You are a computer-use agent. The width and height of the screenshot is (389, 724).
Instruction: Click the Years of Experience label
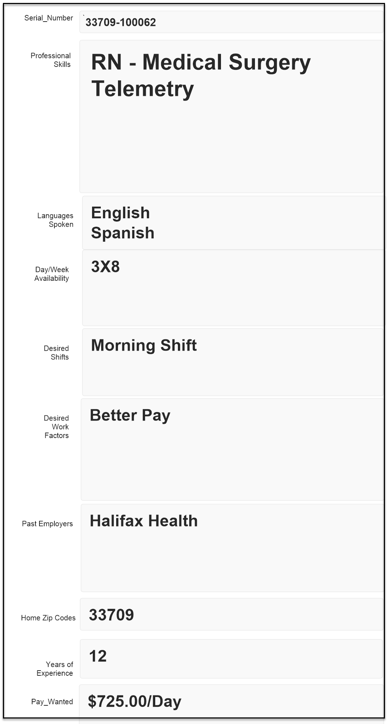[x=55, y=669]
